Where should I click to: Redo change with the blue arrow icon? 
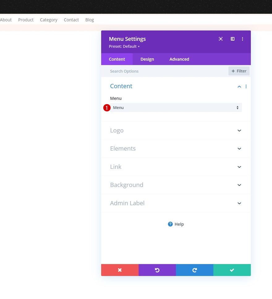pyautogui.click(x=194, y=270)
